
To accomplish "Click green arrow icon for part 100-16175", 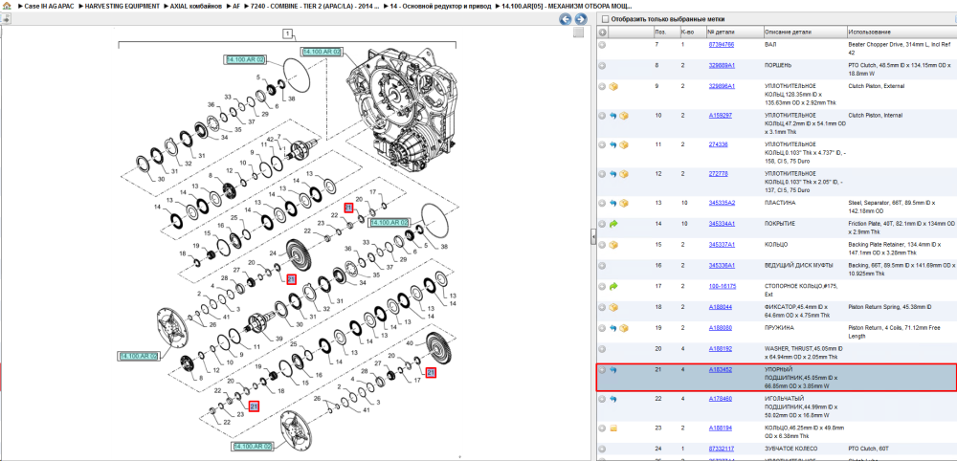I will coord(613,286).
